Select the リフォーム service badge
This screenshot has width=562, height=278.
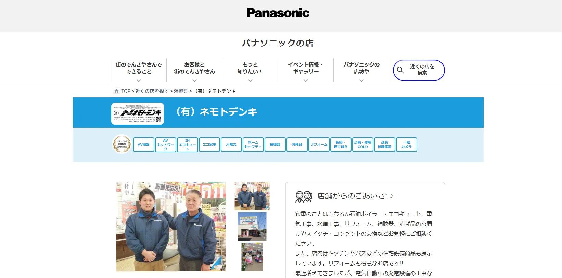pyautogui.click(x=319, y=145)
